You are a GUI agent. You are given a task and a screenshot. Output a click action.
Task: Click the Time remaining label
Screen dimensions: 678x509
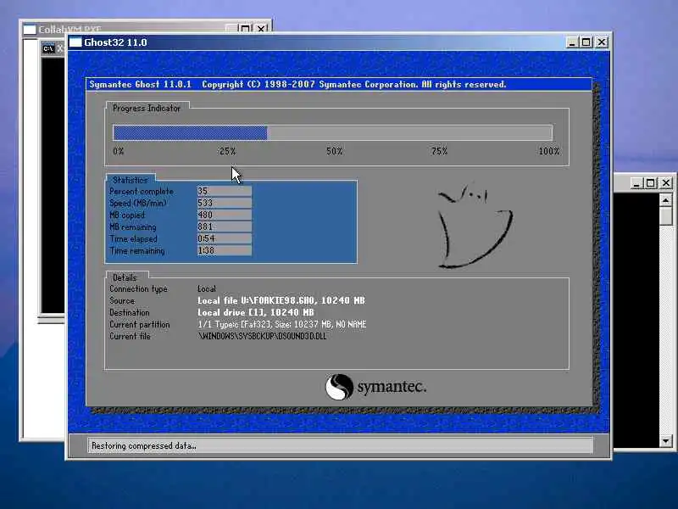[137, 250]
